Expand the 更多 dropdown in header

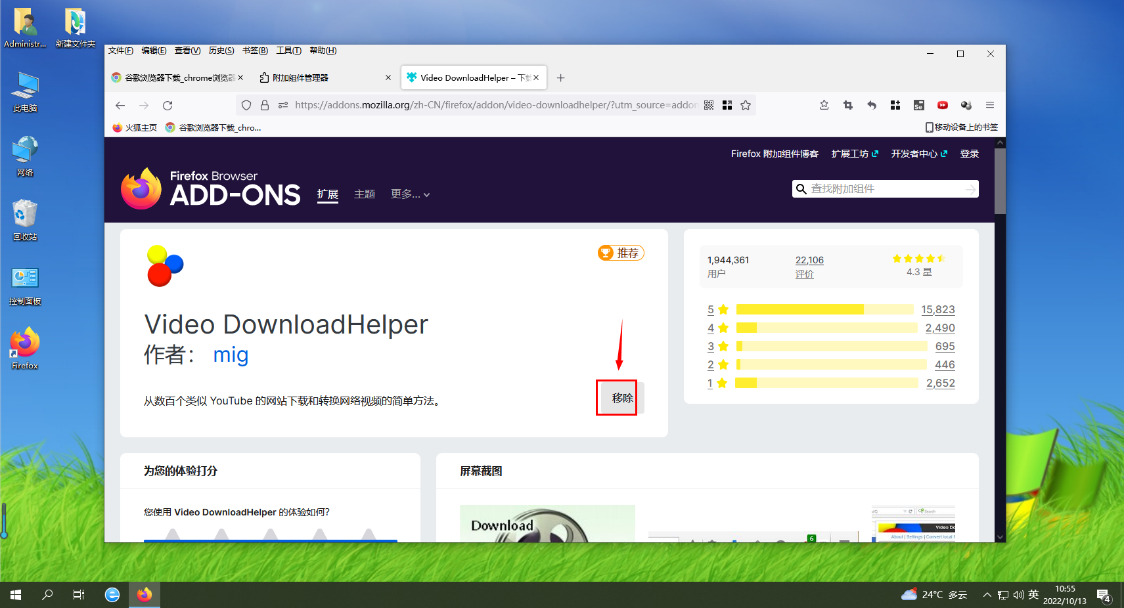click(410, 194)
